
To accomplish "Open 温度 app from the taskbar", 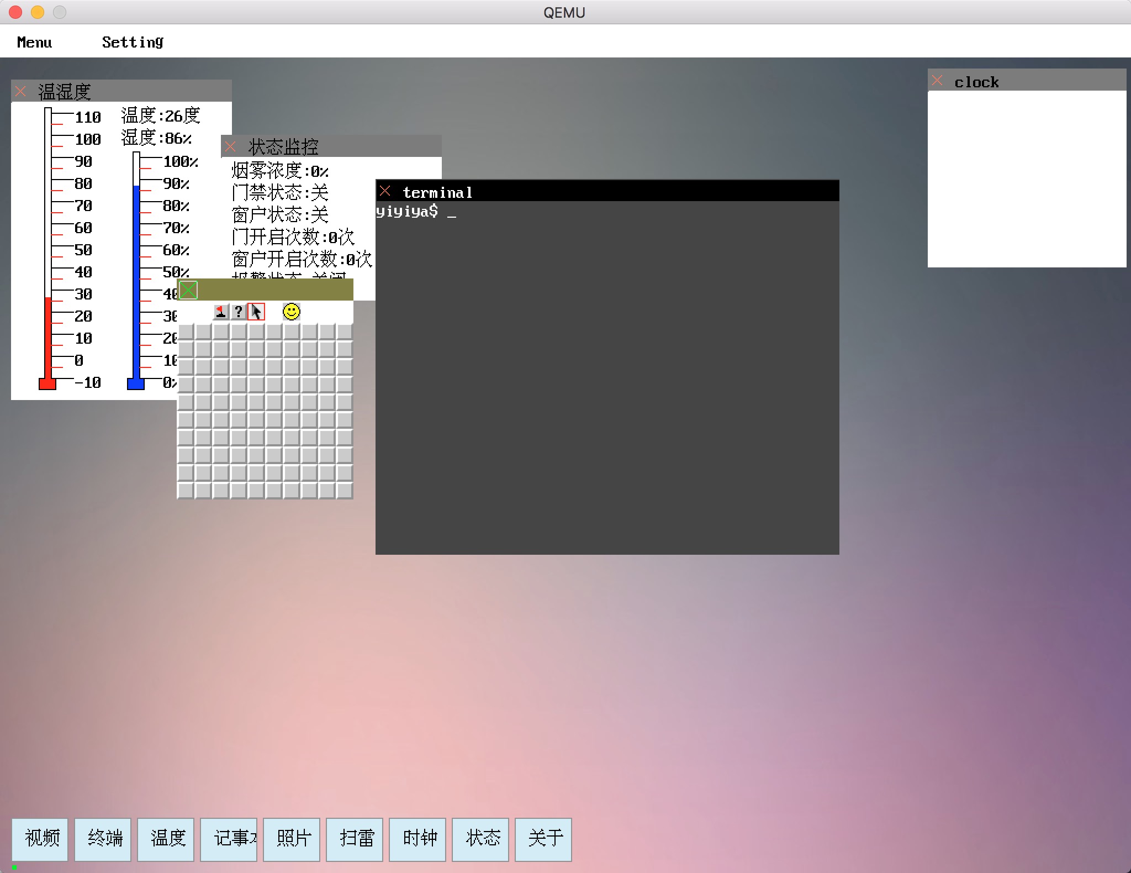I will pyautogui.click(x=166, y=839).
